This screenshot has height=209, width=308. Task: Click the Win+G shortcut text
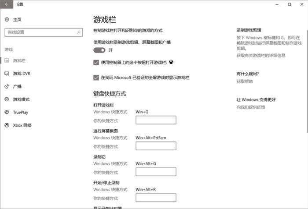(x=142, y=112)
